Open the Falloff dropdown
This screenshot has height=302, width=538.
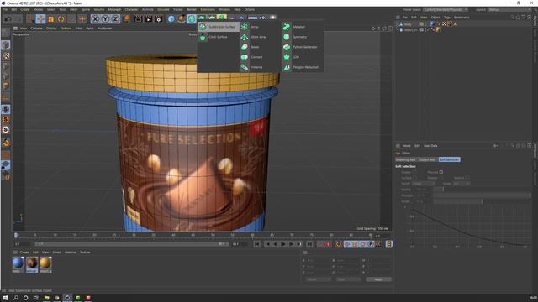(423, 184)
